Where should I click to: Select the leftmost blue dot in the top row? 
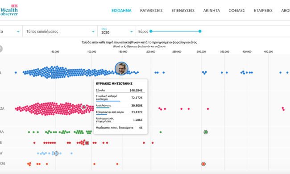16,73
